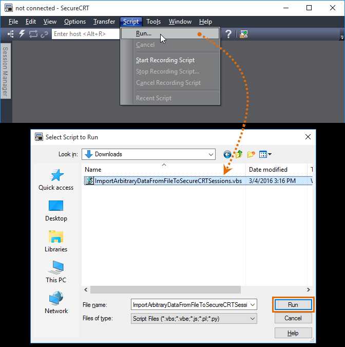Image resolution: width=345 pixels, height=347 pixels.
Task: Open the Edit menu
Action: [31, 22]
